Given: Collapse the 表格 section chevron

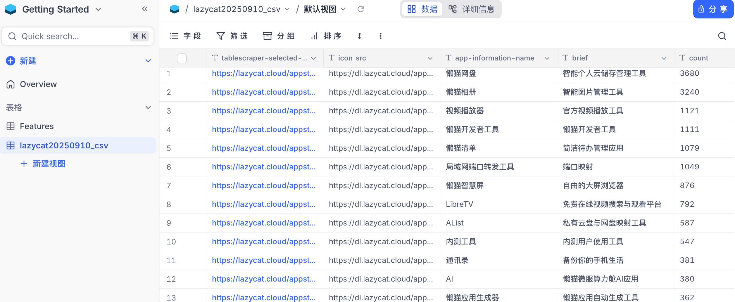Looking at the screenshot, I should coord(148,107).
